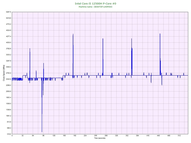The image size is (191, 143).
Task: Click the Clock Speed (MHz) axis label
Action: (4, 73)
